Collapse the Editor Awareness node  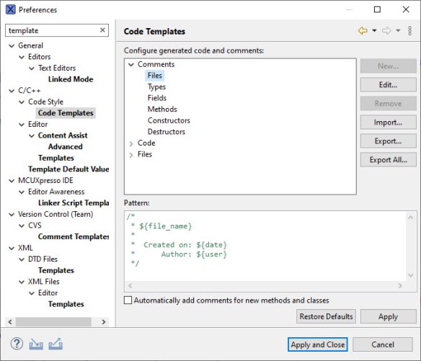[x=22, y=192]
